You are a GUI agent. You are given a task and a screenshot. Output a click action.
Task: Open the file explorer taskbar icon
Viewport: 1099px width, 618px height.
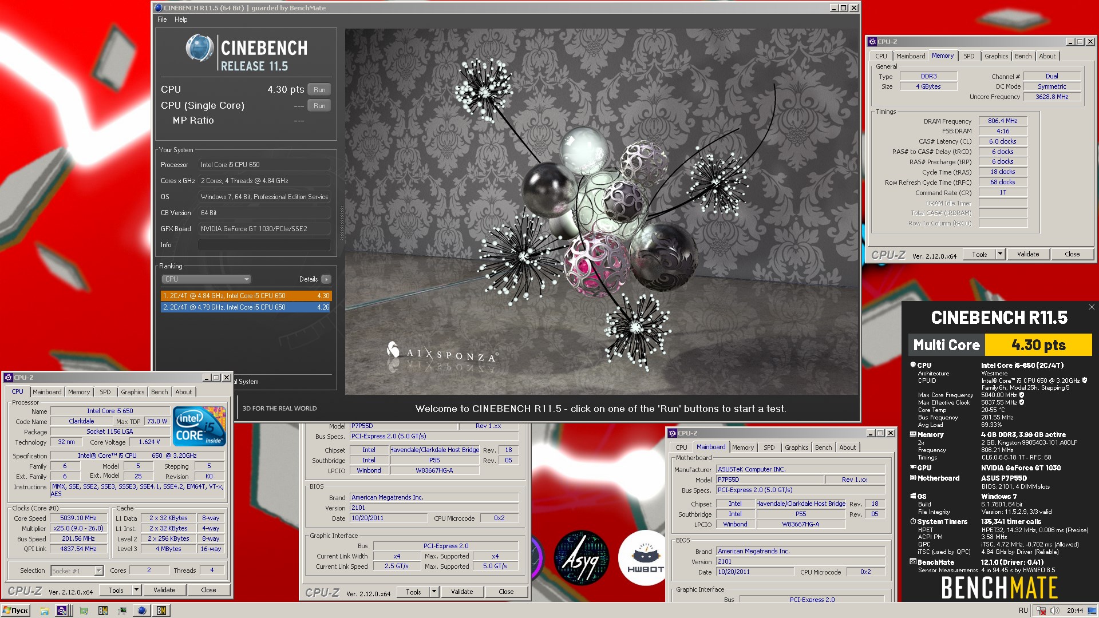point(44,611)
